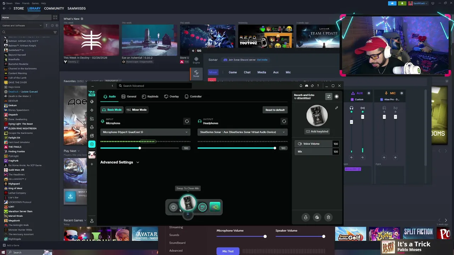Toggle AUX stream broadcast output in Sonar
Screen dimensions: 454x255
coord(362,108)
